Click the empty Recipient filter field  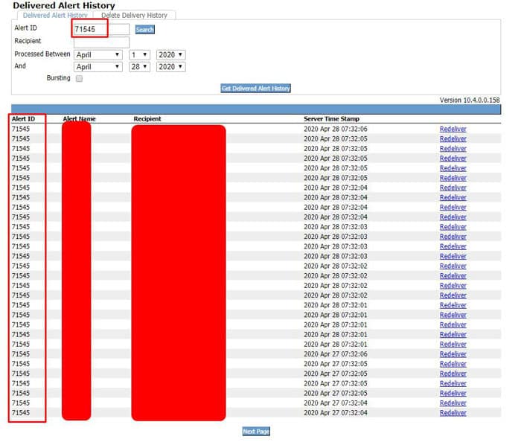(x=101, y=42)
